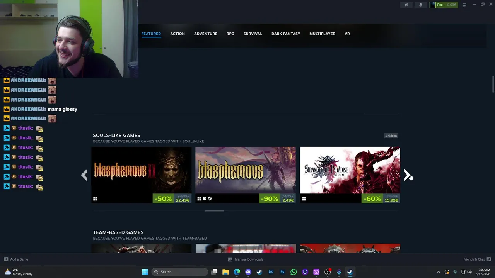The height and width of the screenshot is (278, 495).
Task: Click first Team-Based game thumbnail
Action: [x=142, y=248]
